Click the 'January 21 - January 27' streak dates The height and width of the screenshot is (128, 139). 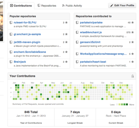click(x=75, y=116)
